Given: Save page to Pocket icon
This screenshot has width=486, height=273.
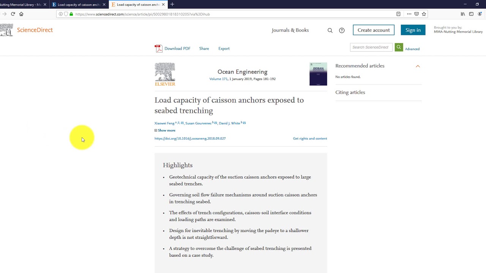Looking at the screenshot, I should [x=417, y=14].
